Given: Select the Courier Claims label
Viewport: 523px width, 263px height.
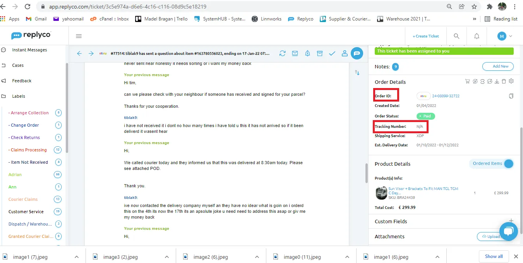Looking at the screenshot, I should pyautogui.click(x=23, y=199).
